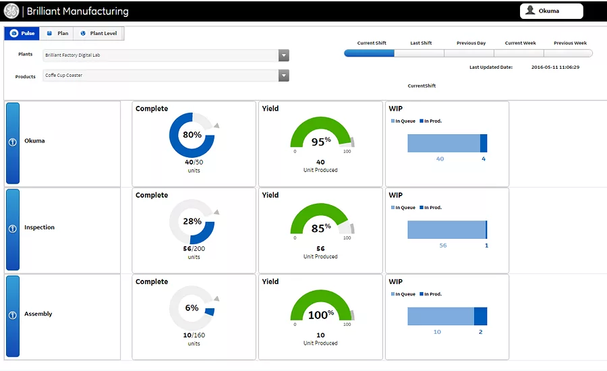Switch to the Plan tab
Screen dimensions: 607x371
pyautogui.click(x=57, y=33)
